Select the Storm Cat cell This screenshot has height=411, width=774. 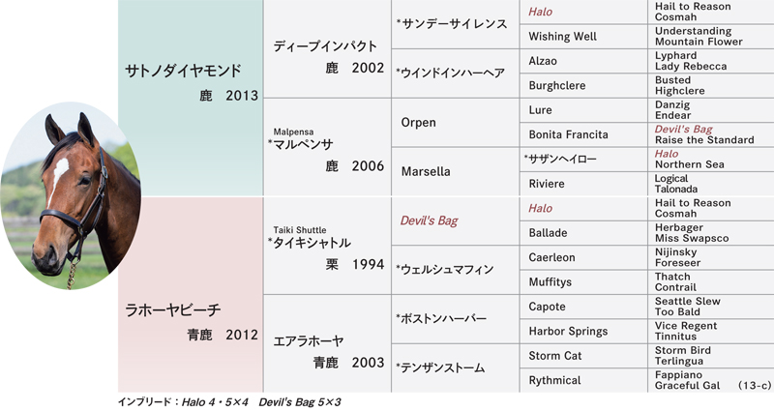pyautogui.click(x=583, y=356)
